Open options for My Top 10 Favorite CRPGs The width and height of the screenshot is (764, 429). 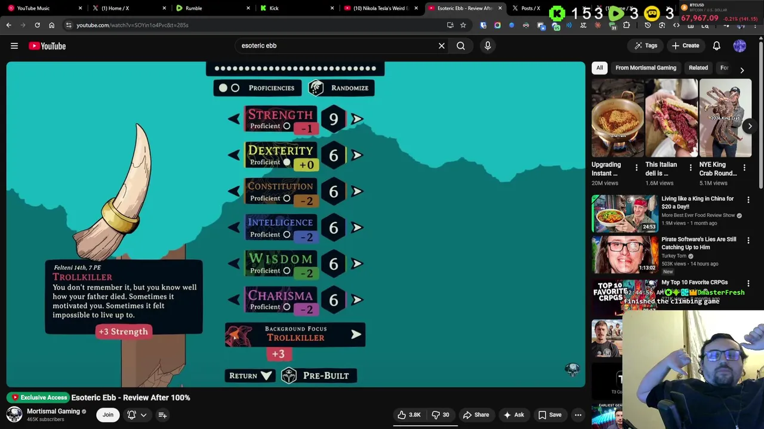pyautogui.click(x=748, y=284)
